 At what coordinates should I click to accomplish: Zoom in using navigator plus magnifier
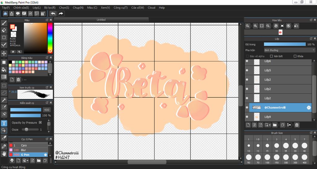255,26
